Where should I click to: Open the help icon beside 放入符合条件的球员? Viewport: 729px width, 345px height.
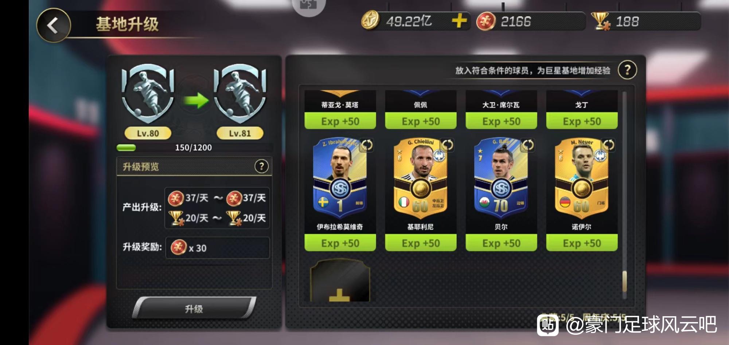(x=627, y=70)
